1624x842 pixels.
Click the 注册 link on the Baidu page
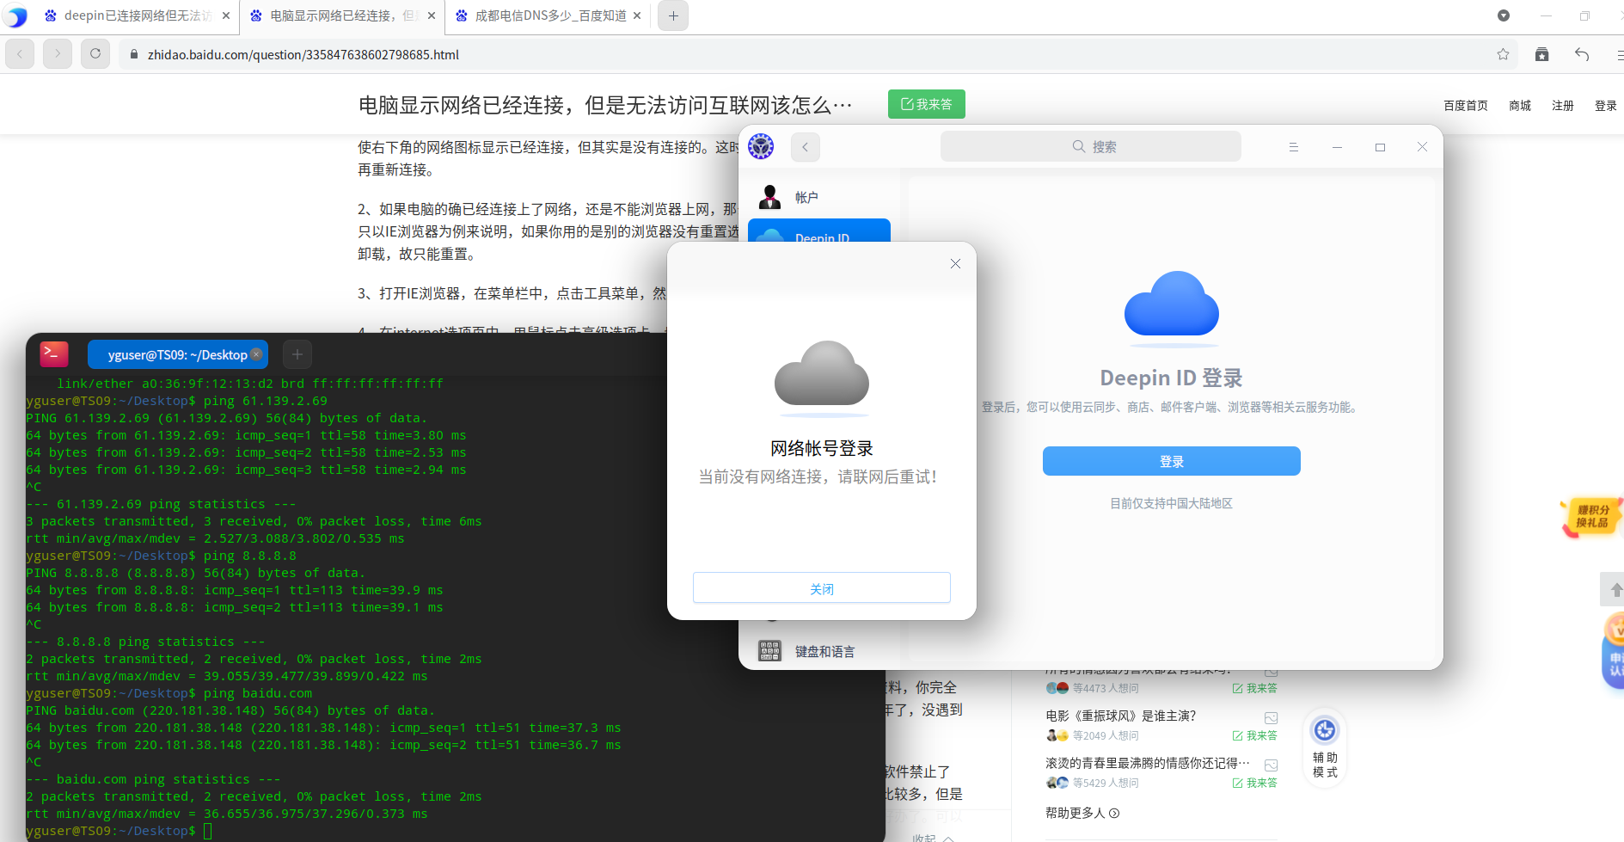coord(1563,106)
